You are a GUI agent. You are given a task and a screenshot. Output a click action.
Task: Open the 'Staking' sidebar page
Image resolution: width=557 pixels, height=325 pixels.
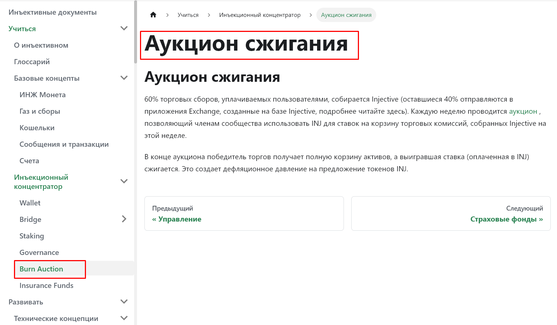coord(32,236)
